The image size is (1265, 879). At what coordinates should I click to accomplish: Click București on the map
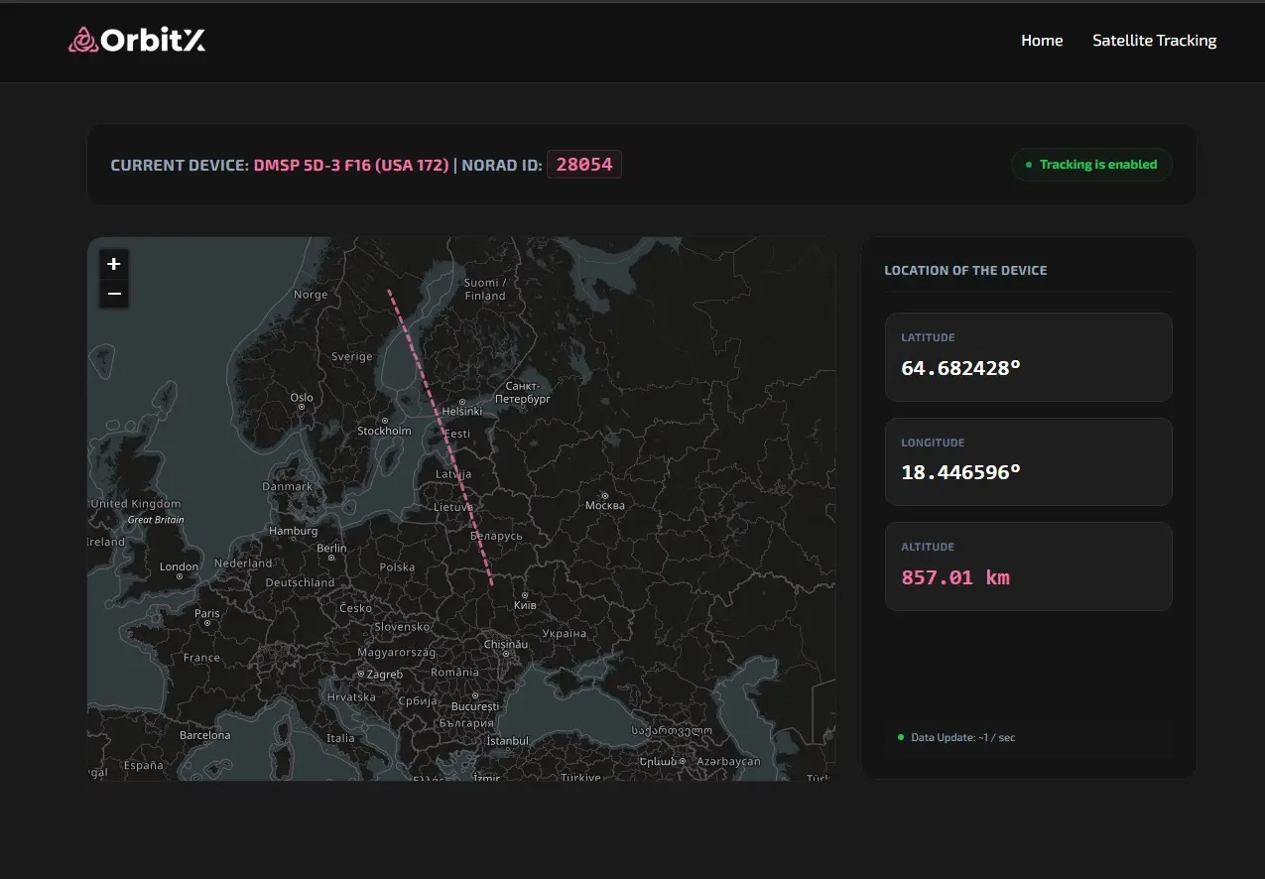click(475, 706)
